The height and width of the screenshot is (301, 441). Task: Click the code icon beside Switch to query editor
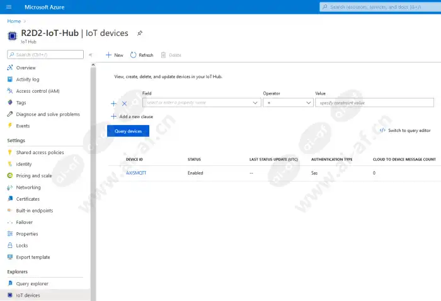(382, 130)
